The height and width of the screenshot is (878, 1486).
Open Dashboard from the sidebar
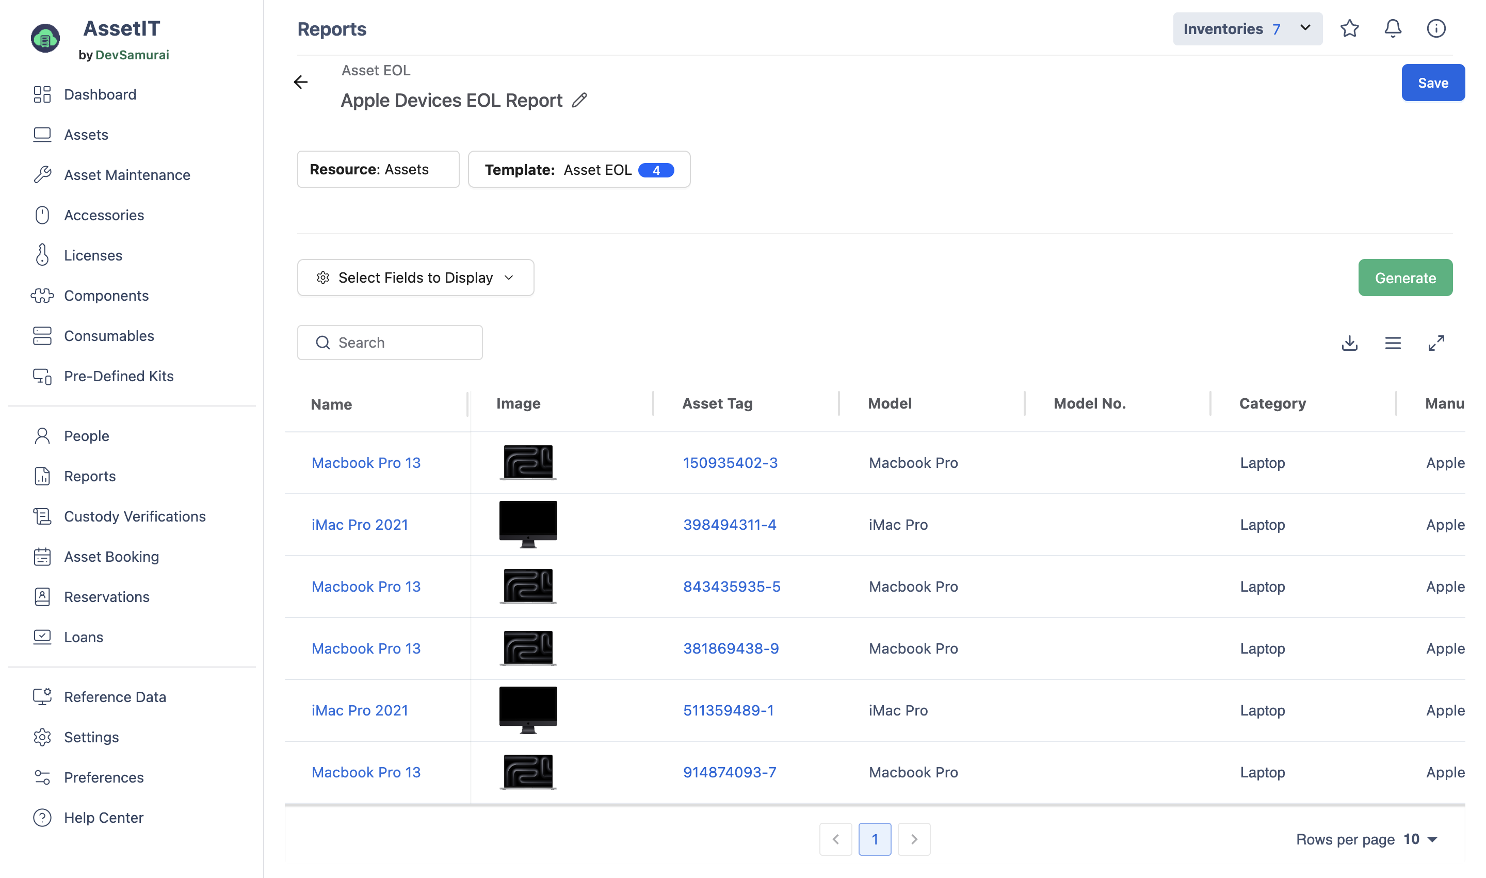coord(100,95)
